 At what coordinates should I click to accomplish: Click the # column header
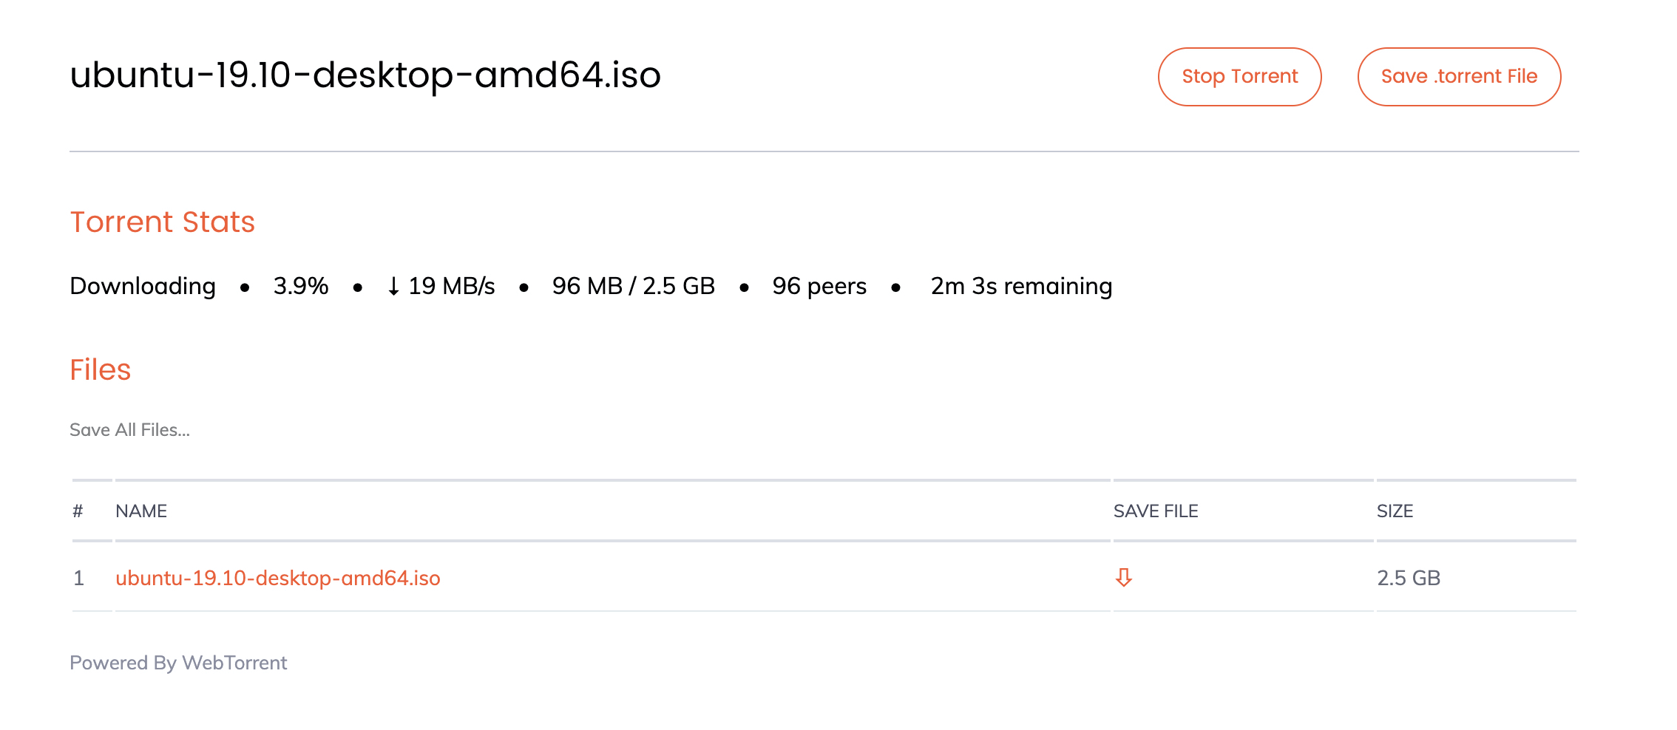click(x=78, y=511)
